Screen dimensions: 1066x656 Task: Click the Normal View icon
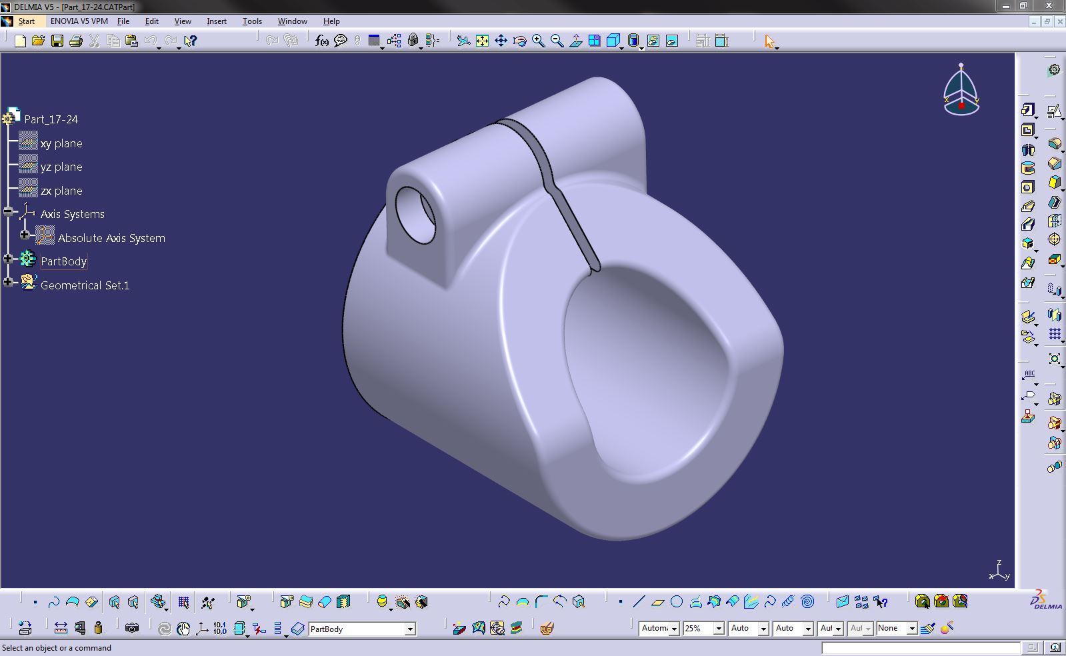tap(575, 41)
